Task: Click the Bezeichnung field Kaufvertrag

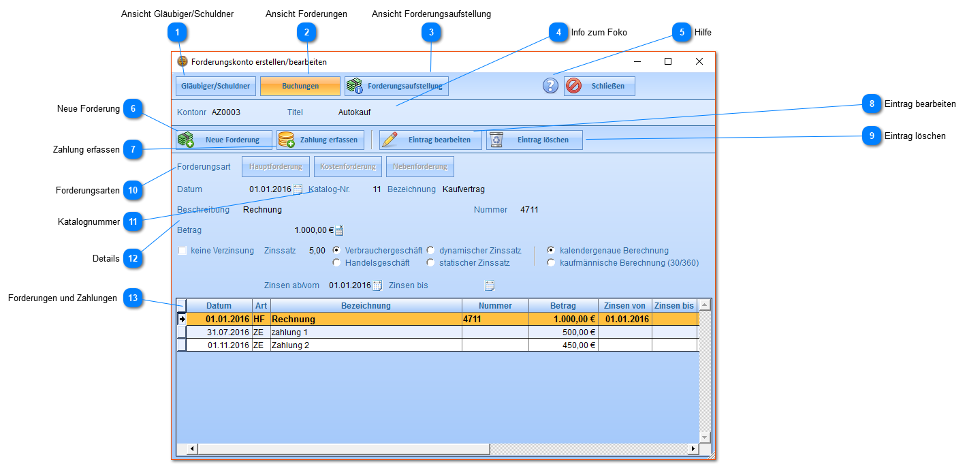Action: coord(464,189)
